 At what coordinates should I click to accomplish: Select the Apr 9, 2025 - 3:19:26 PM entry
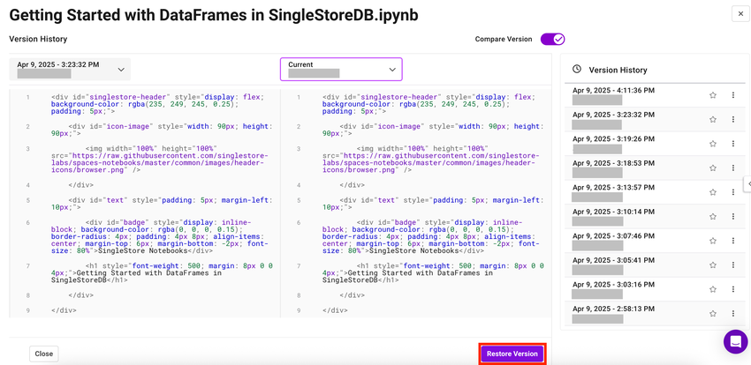[x=655, y=144]
